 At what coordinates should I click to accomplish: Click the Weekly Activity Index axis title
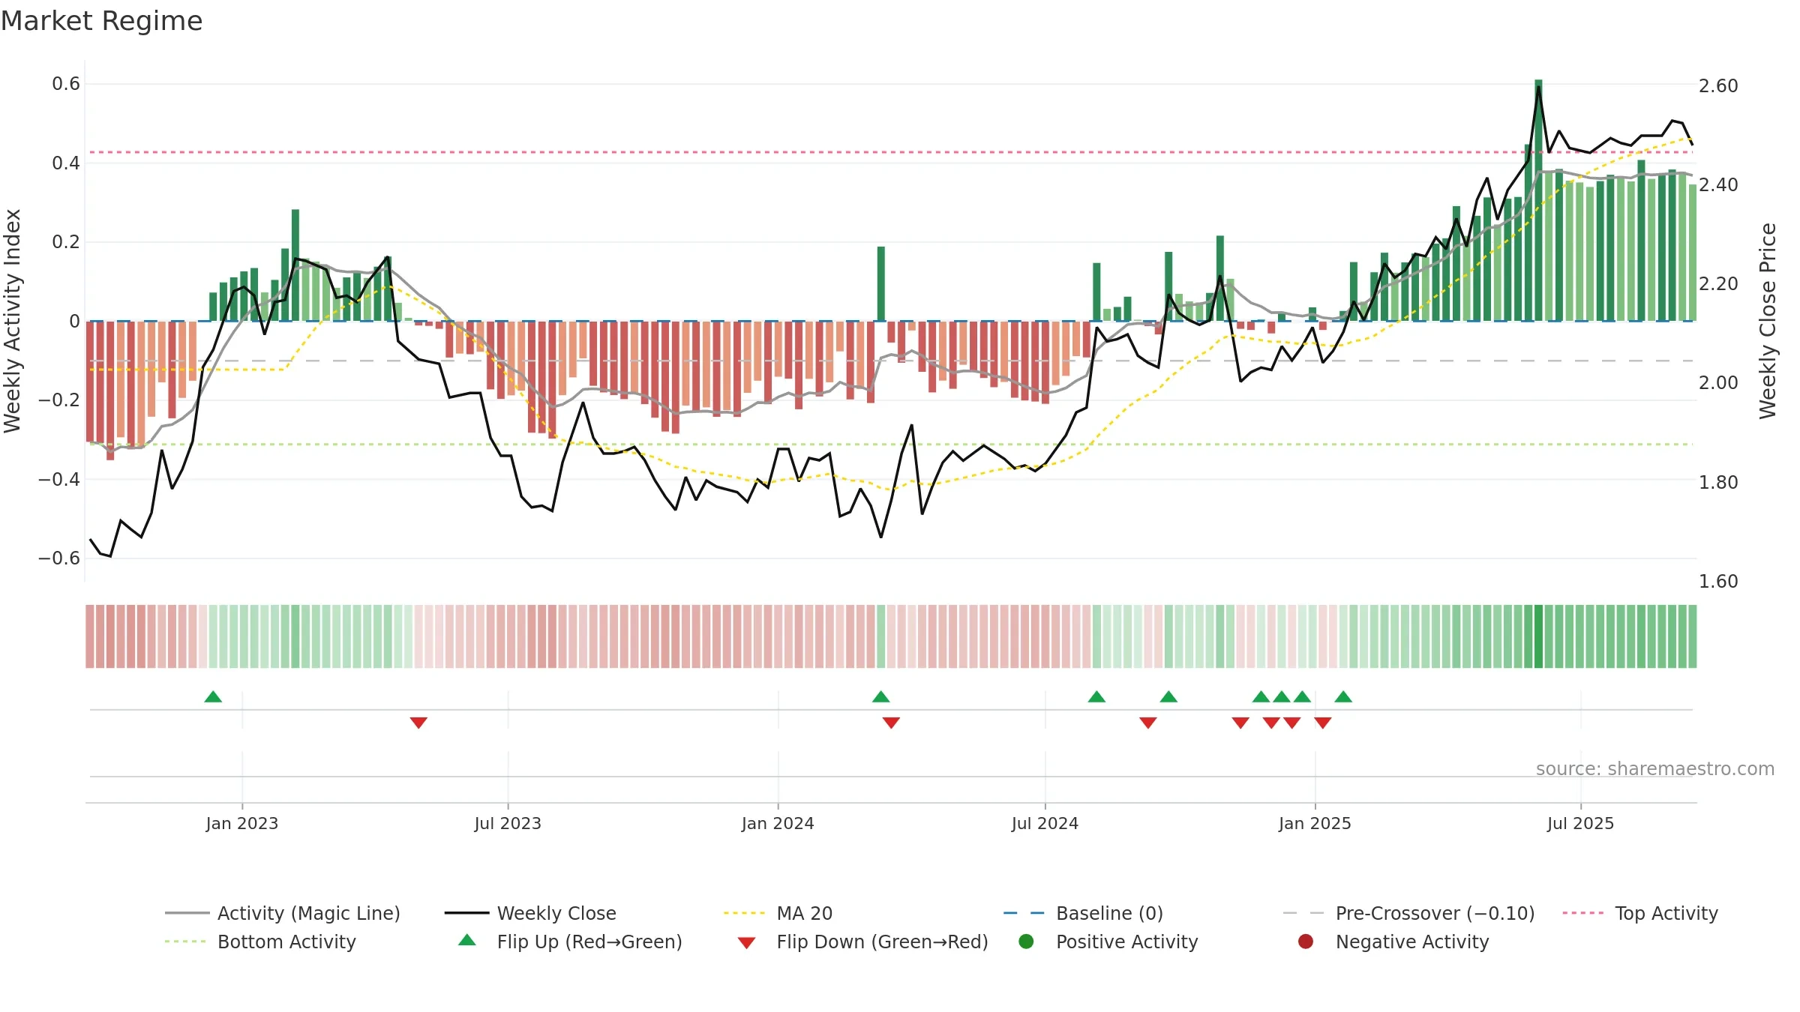(12, 321)
